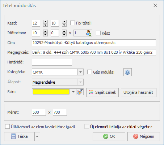Check the Gép indulás! option
This screenshot has height=145, width=164.
pyautogui.click(x=89, y=72)
